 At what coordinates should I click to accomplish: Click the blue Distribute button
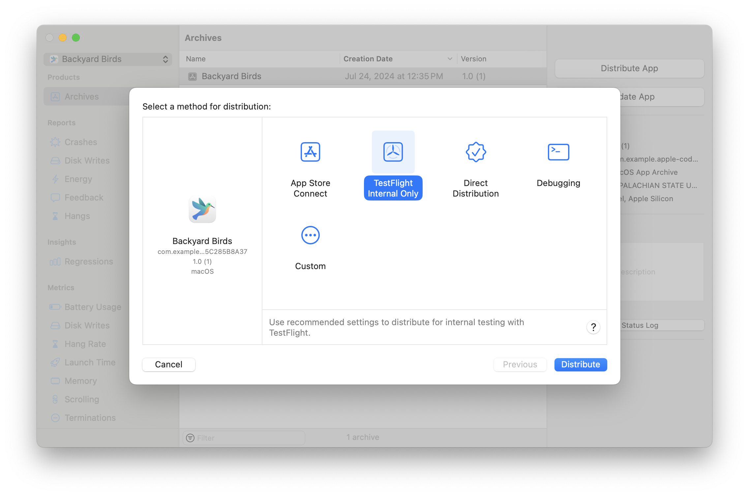tap(581, 364)
